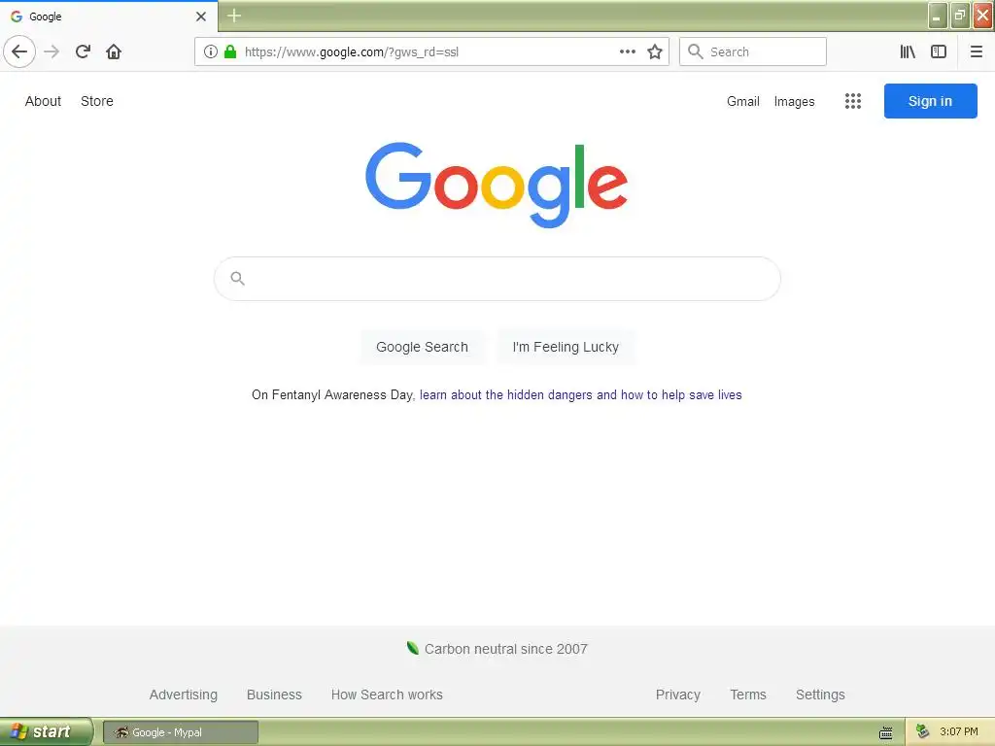Viewport: 995px width, 746px height.
Task: Toggle the sidebar view icon
Action: coord(939,51)
